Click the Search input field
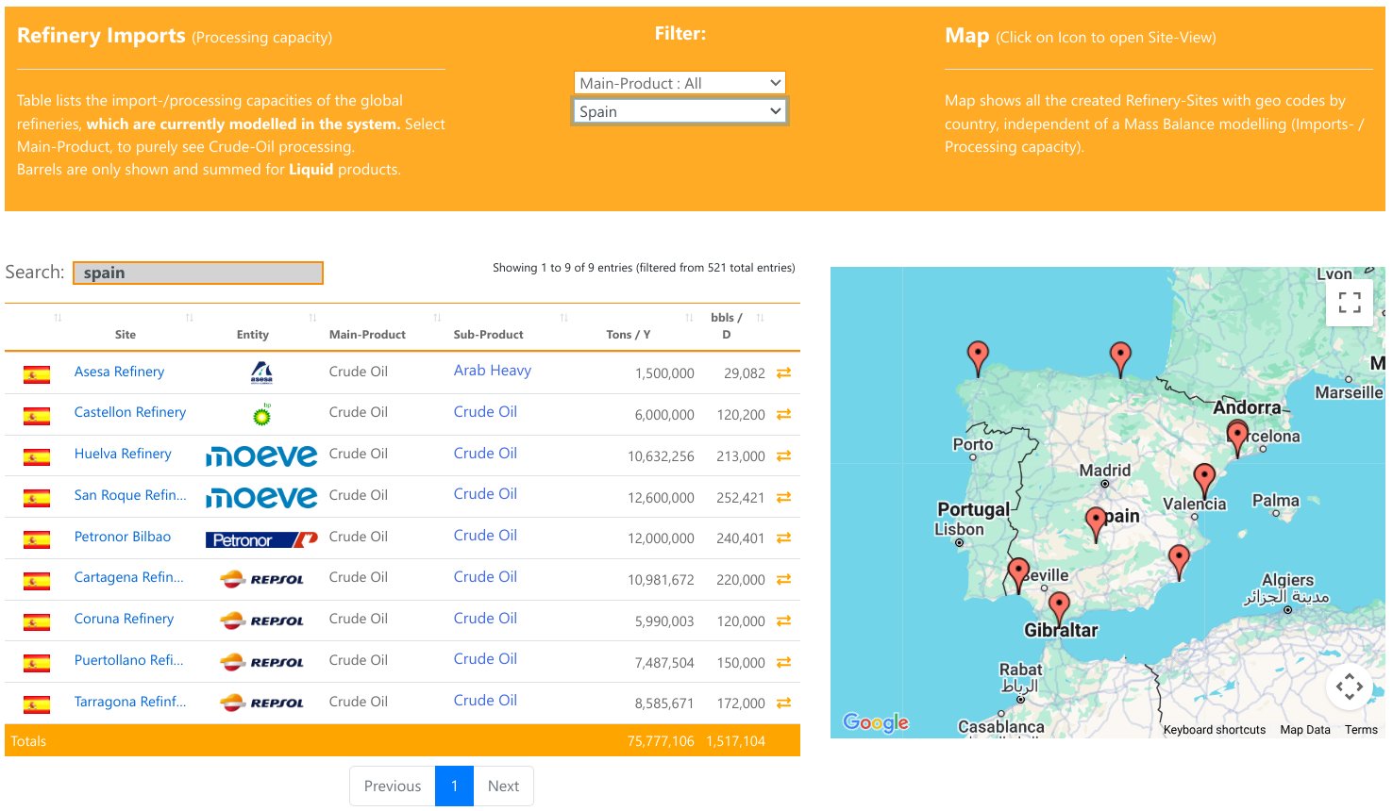The height and width of the screenshot is (811, 1393). (x=198, y=273)
